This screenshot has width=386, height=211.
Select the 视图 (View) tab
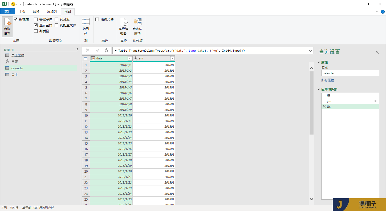(x=68, y=11)
